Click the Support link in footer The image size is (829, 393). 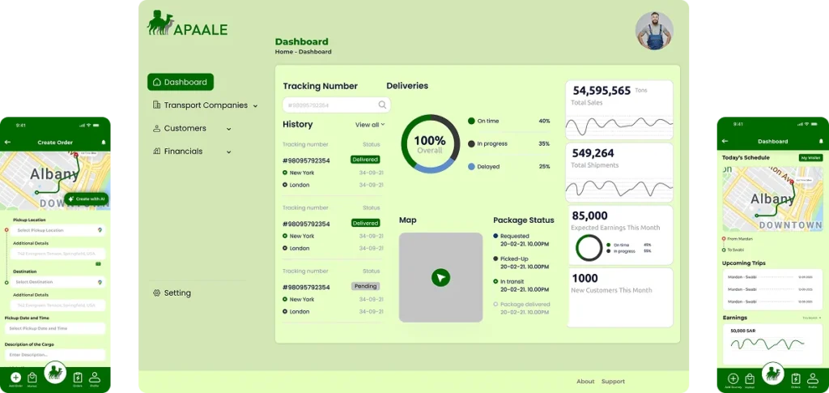click(x=613, y=381)
